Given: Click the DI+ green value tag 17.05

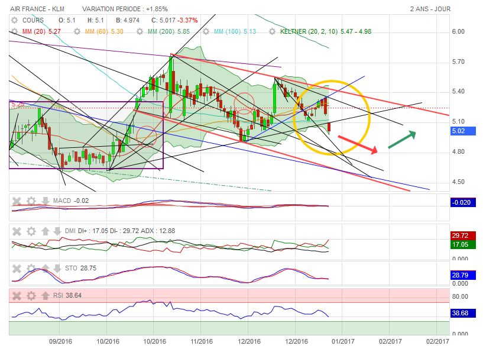Looking at the screenshot, I should (x=463, y=244).
